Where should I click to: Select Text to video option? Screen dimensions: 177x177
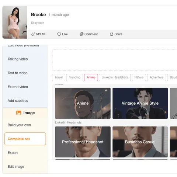pos(18,73)
